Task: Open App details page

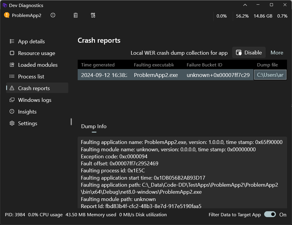Action: coord(37,41)
